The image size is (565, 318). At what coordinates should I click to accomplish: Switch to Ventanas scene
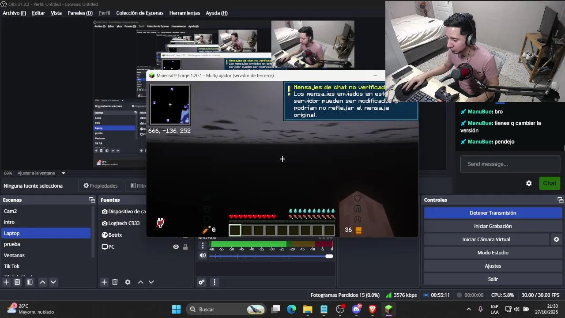(45, 255)
